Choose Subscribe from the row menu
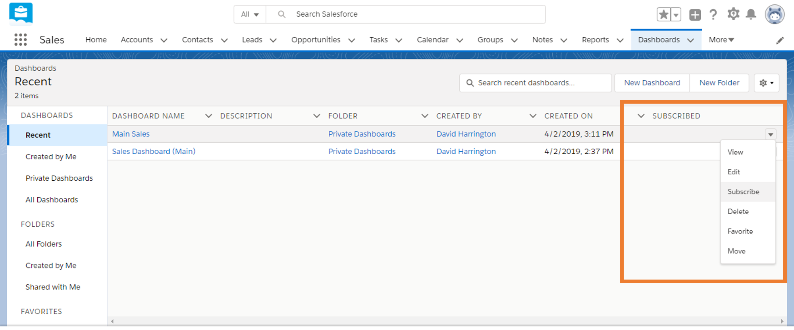794x330 pixels. (x=748, y=192)
